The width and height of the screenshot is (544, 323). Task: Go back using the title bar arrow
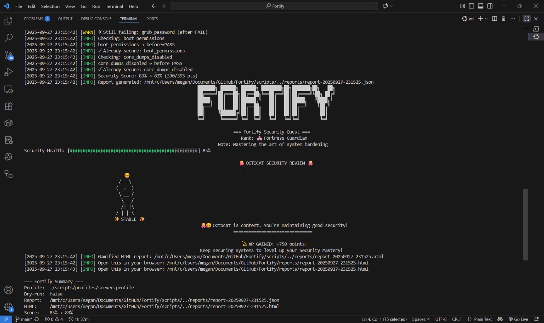coord(154,6)
